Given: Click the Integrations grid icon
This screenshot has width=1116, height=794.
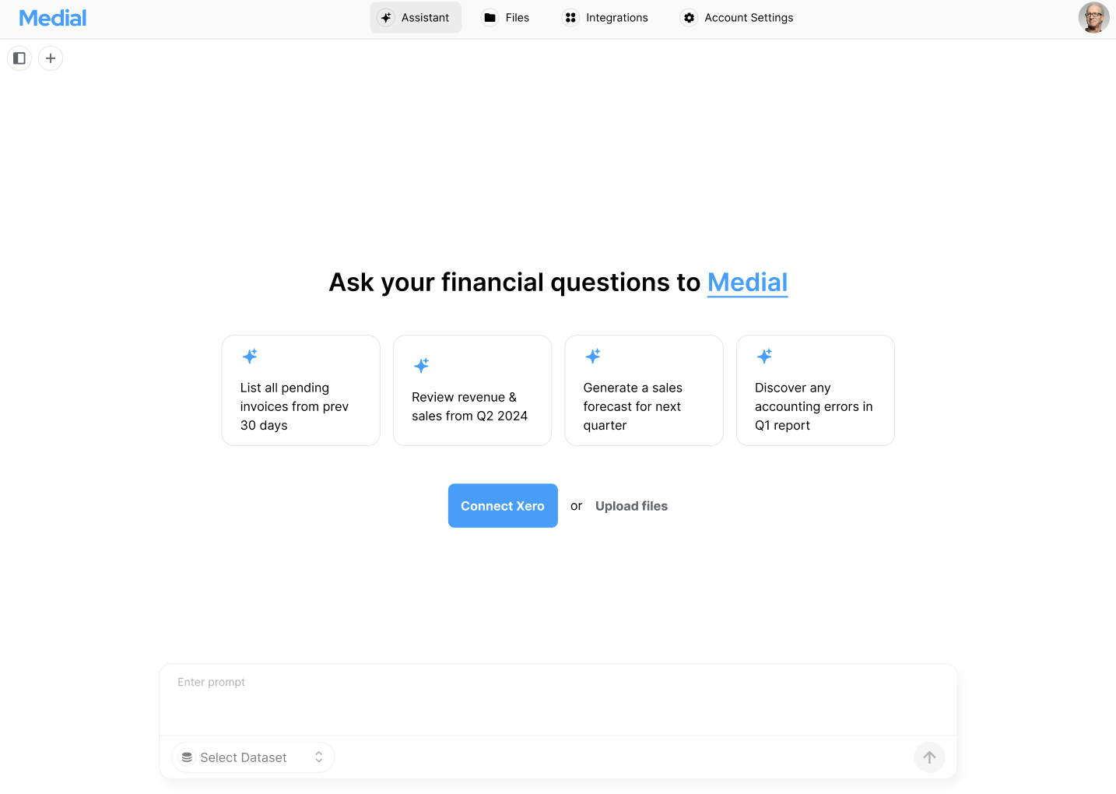Looking at the screenshot, I should [570, 17].
